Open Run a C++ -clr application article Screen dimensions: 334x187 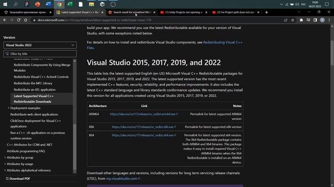(x=38, y=136)
